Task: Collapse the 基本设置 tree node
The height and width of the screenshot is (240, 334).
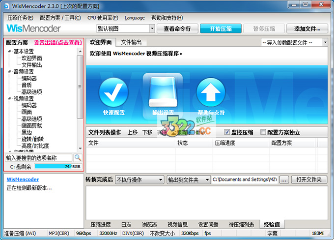Action: click(x=9, y=51)
